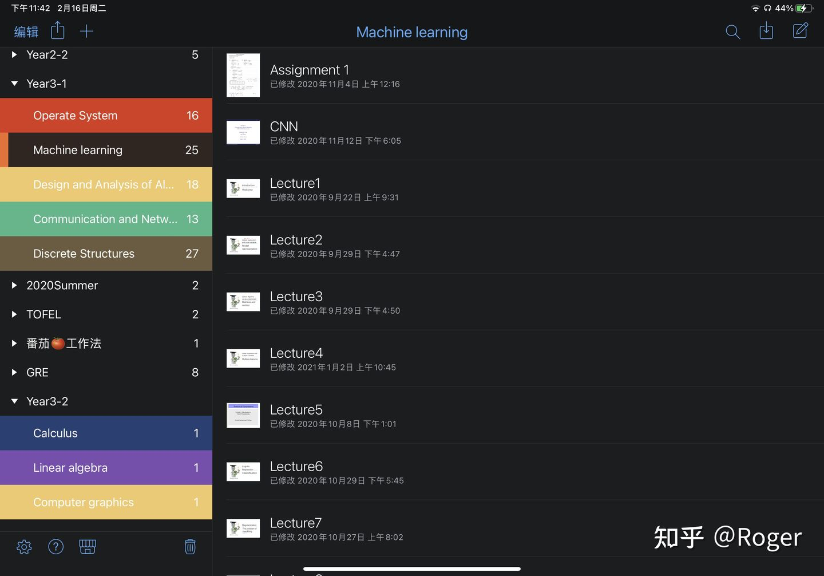824x576 pixels.
Task: Tap the 编辑 edit button
Action: [x=26, y=31]
